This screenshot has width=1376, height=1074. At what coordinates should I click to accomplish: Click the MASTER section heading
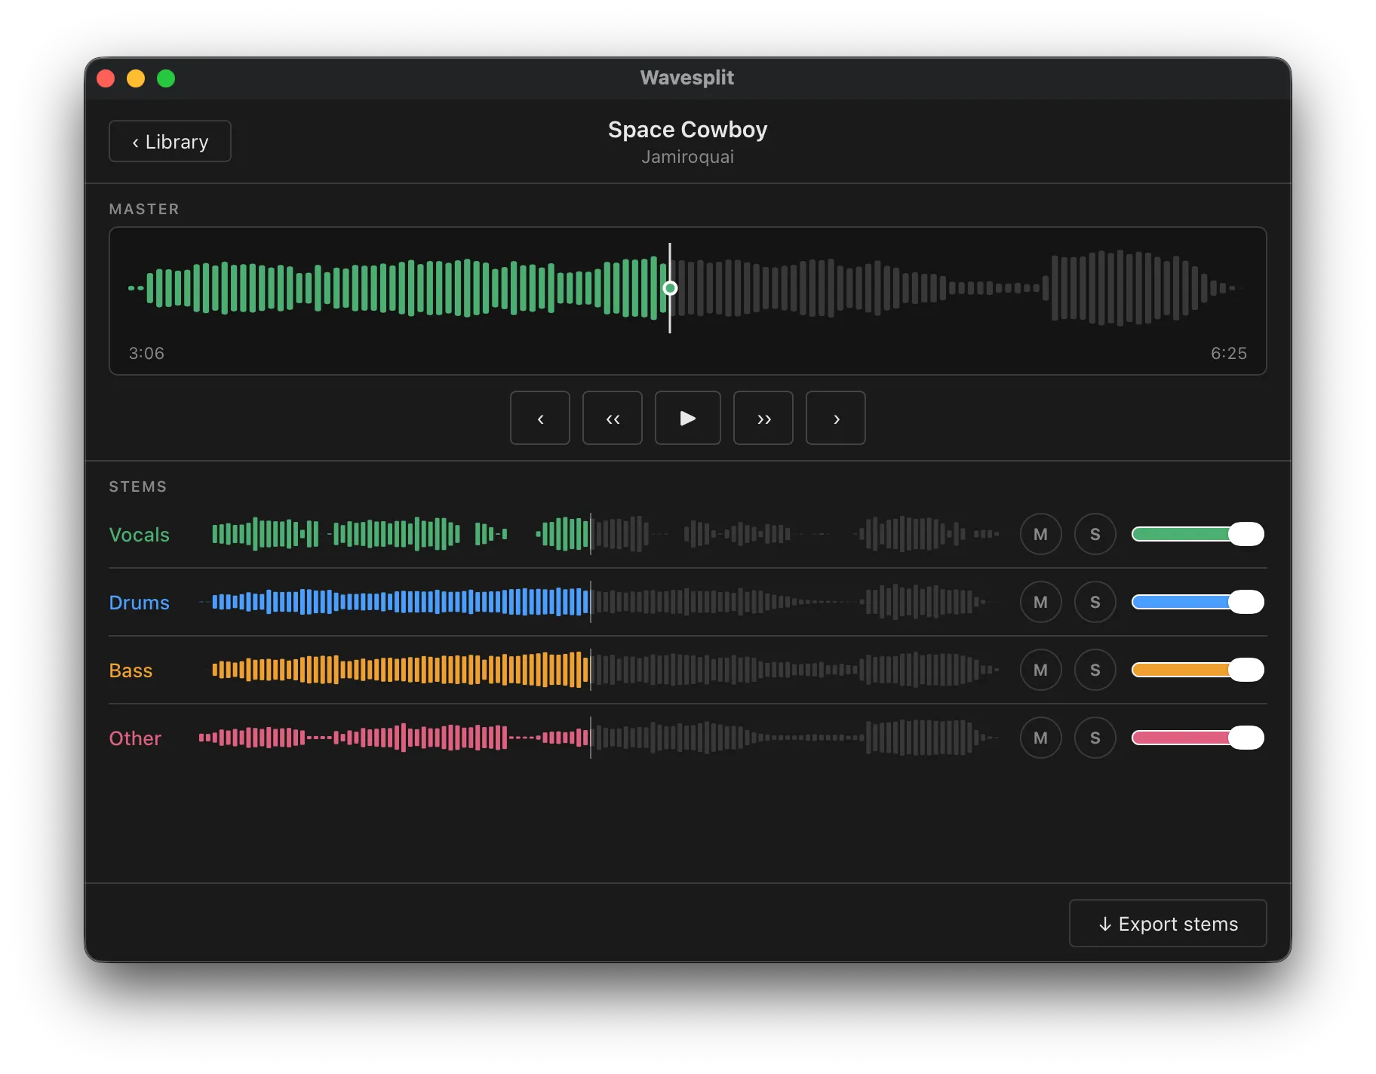pyautogui.click(x=144, y=209)
